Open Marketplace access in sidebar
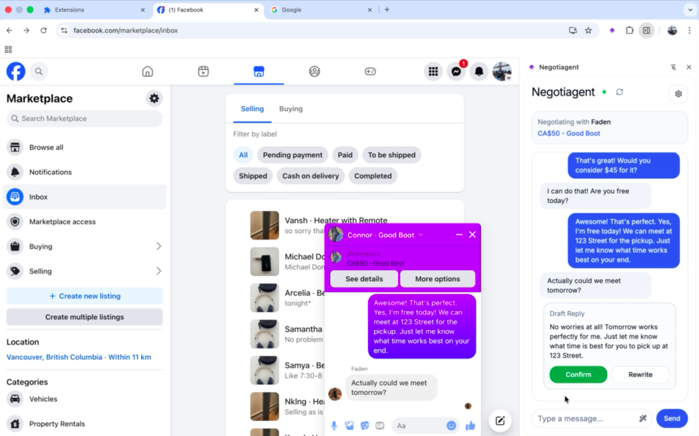Image resolution: width=699 pixels, height=436 pixels. pos(85,221)
